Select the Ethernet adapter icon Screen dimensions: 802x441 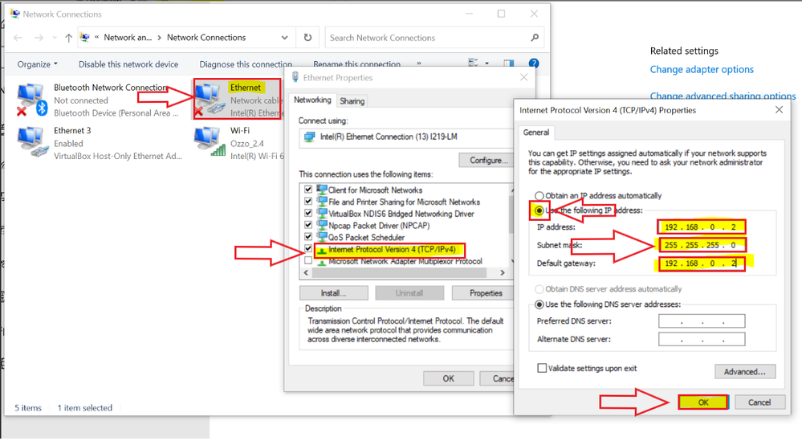(x=210, y=100)
